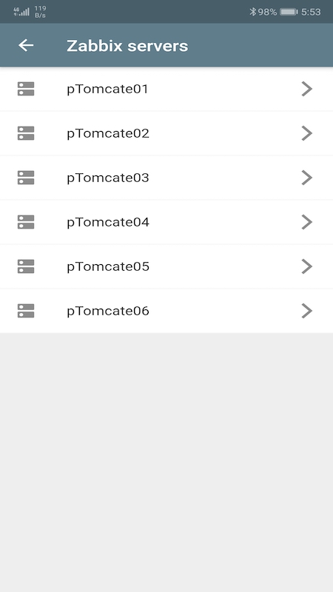Click the server icon beside pTomcate01
The width and height of the screenshot is (333, 592).
tap(26, 89)
